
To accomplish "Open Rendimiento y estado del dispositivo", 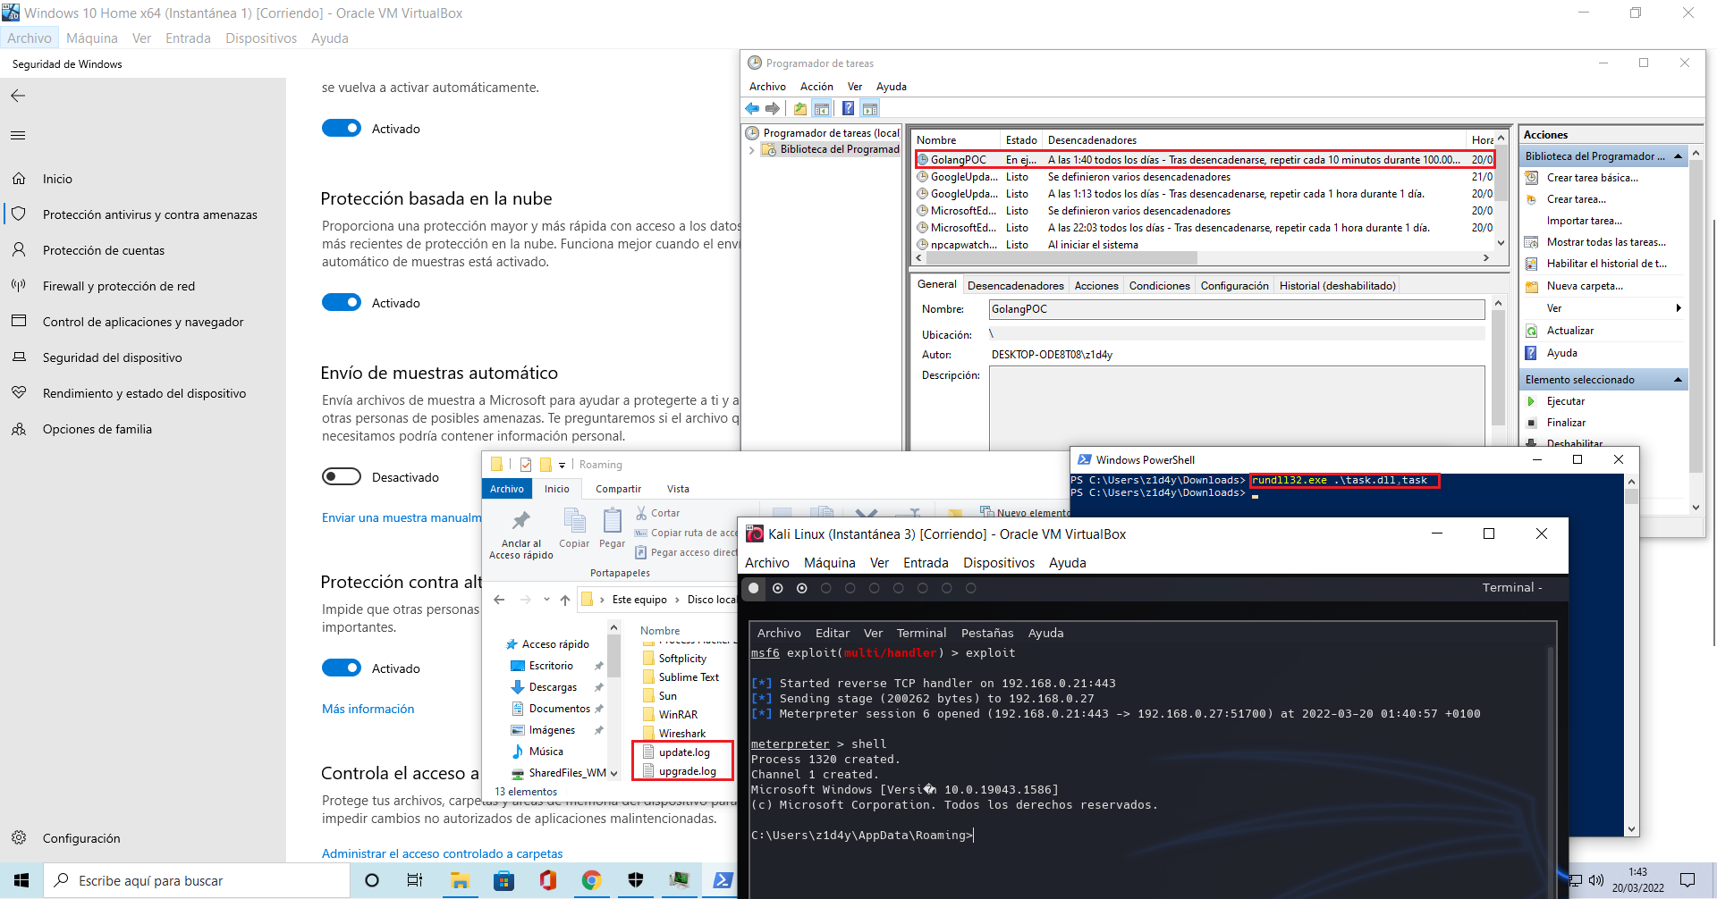I will coord(144,393).
